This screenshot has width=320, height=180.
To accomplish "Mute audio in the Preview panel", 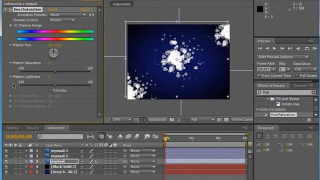I will pyautogui.click(x=298, y=48).
